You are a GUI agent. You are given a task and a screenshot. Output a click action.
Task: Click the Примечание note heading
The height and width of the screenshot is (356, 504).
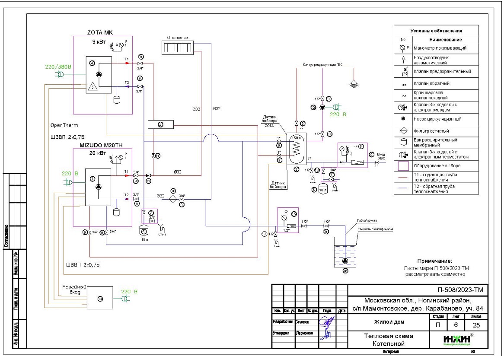[x=434, y=261]
